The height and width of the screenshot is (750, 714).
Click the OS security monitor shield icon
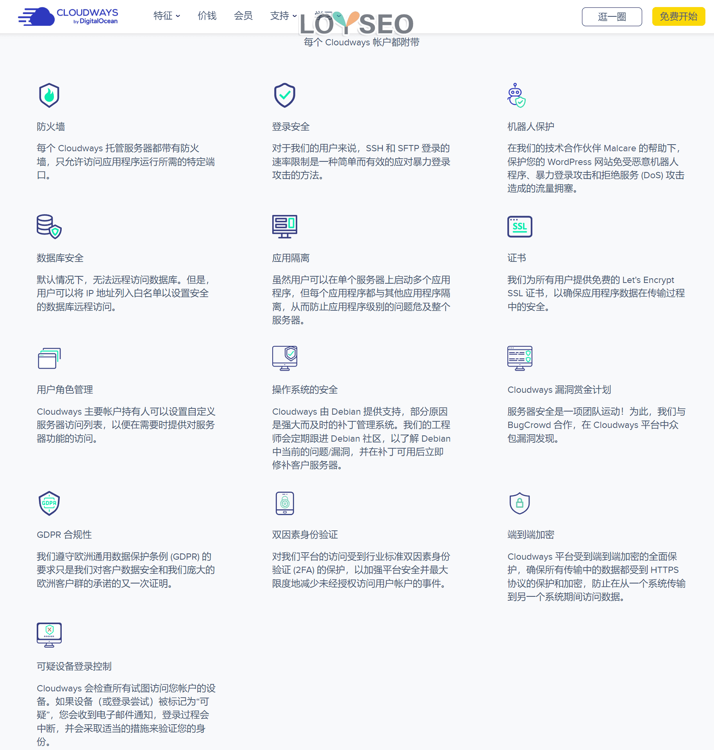pos(284,358)
